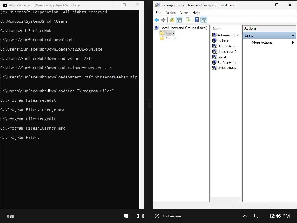Open the Action menu in lusrmgr
The image size is (297, 223).
pos(171,13)
